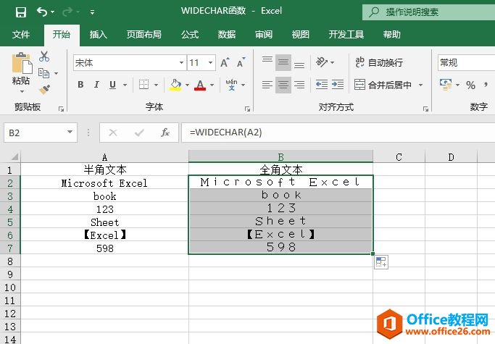The width and height of the screenshot is (495, 344).
Task: Decrease the indent
Action: tap(322, 85)
